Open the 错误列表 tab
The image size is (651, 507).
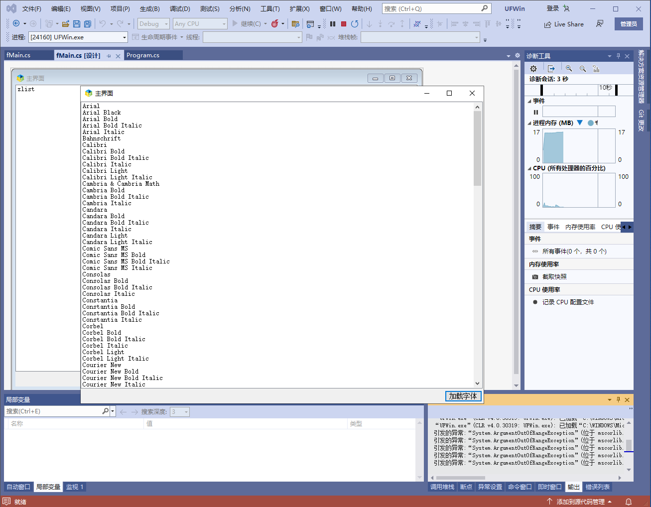[x=598, y=487]
